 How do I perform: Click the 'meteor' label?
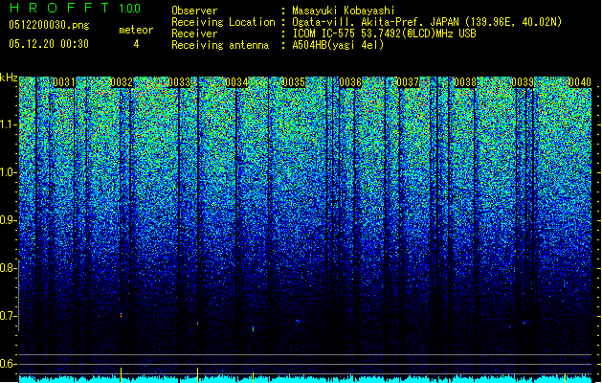136,30
